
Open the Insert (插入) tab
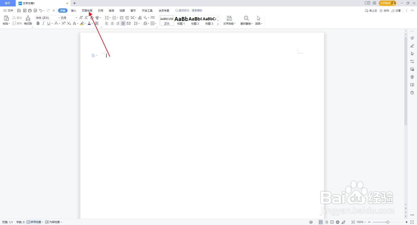tap(73, 11)
